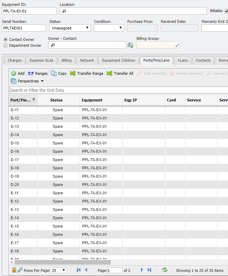Select the Contact Owner radio button
The height and width of the screenshot is (276, 228).
[x=6, y=39]
